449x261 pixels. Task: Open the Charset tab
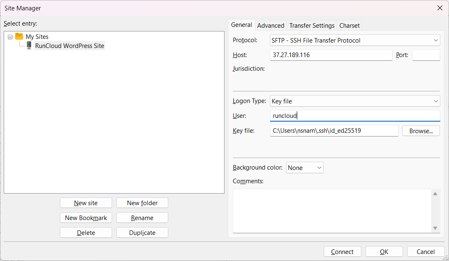pyautogui.click(x=349, y=26)
